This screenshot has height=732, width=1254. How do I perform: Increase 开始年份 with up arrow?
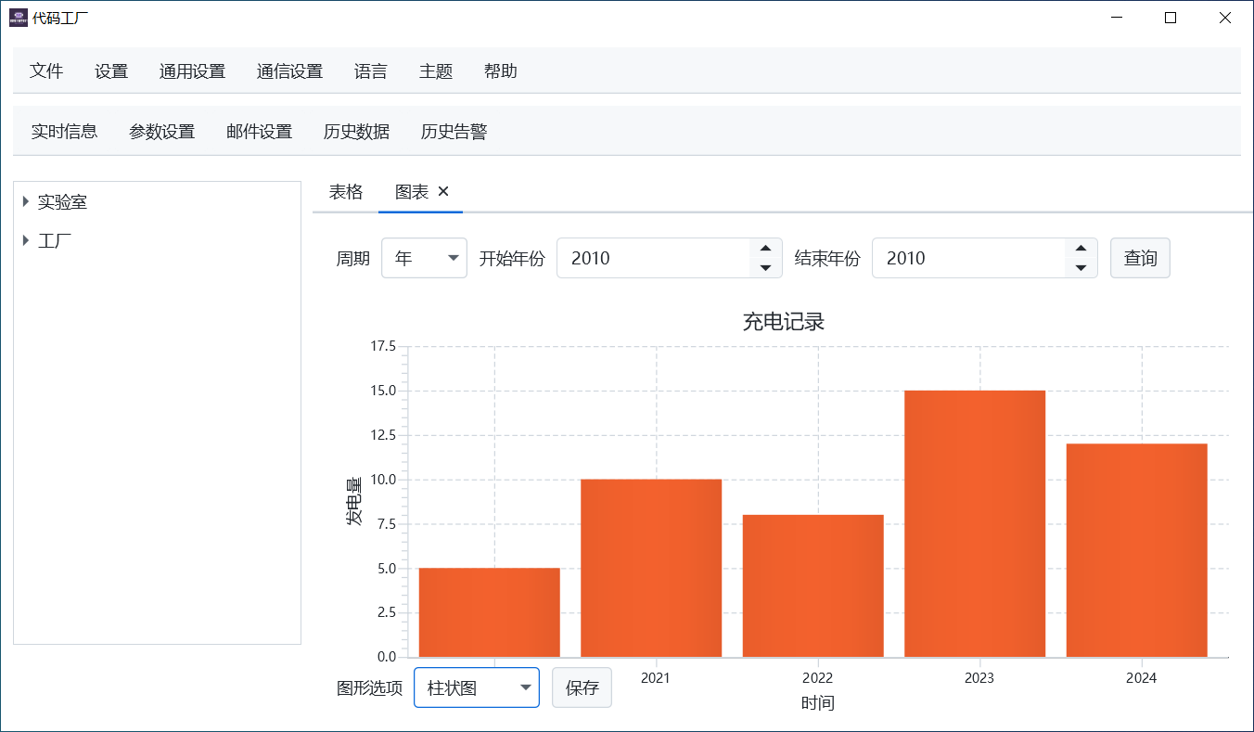[765, 248]
